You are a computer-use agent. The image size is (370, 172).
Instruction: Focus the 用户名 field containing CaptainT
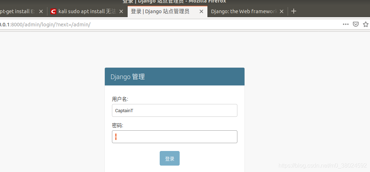[175, 110]
